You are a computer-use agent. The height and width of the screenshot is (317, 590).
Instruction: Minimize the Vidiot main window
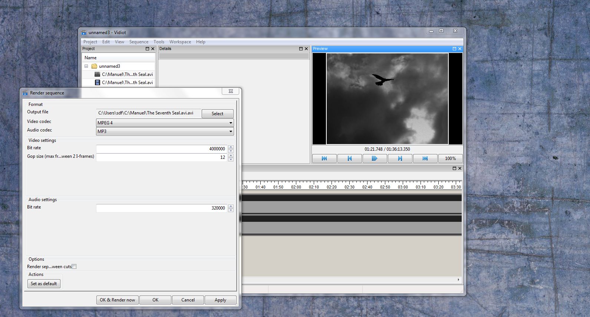tap(431, 31)
